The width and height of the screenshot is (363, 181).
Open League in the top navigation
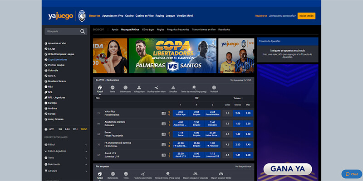tap(170, 16)
